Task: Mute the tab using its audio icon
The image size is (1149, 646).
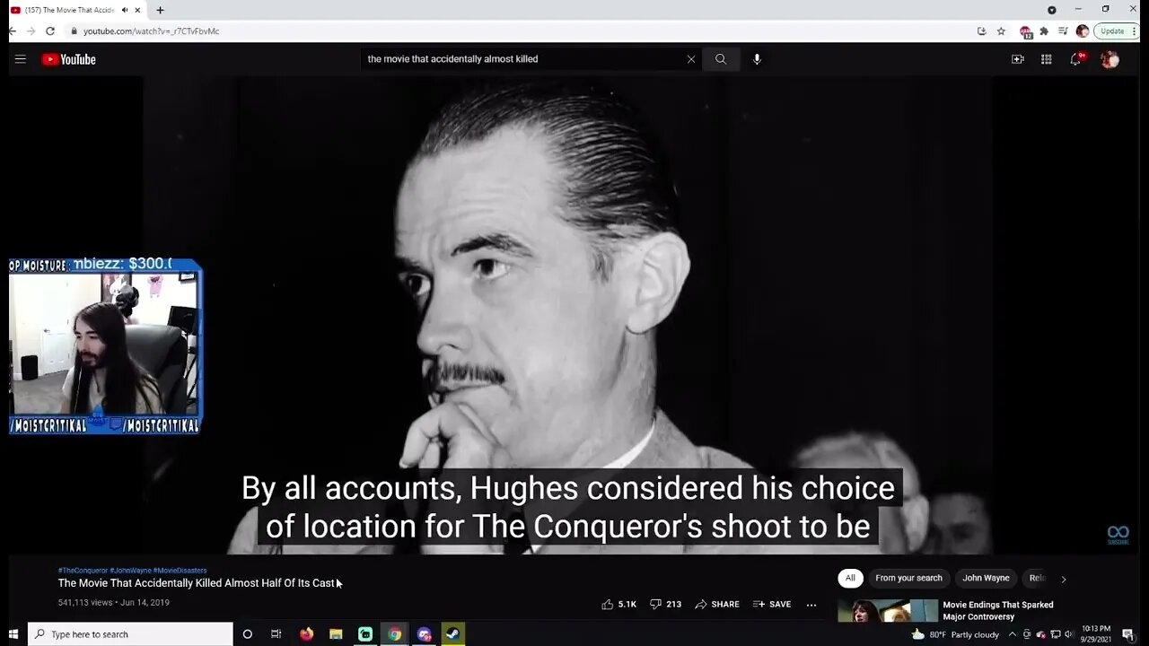Action: [x=124, y=10]
